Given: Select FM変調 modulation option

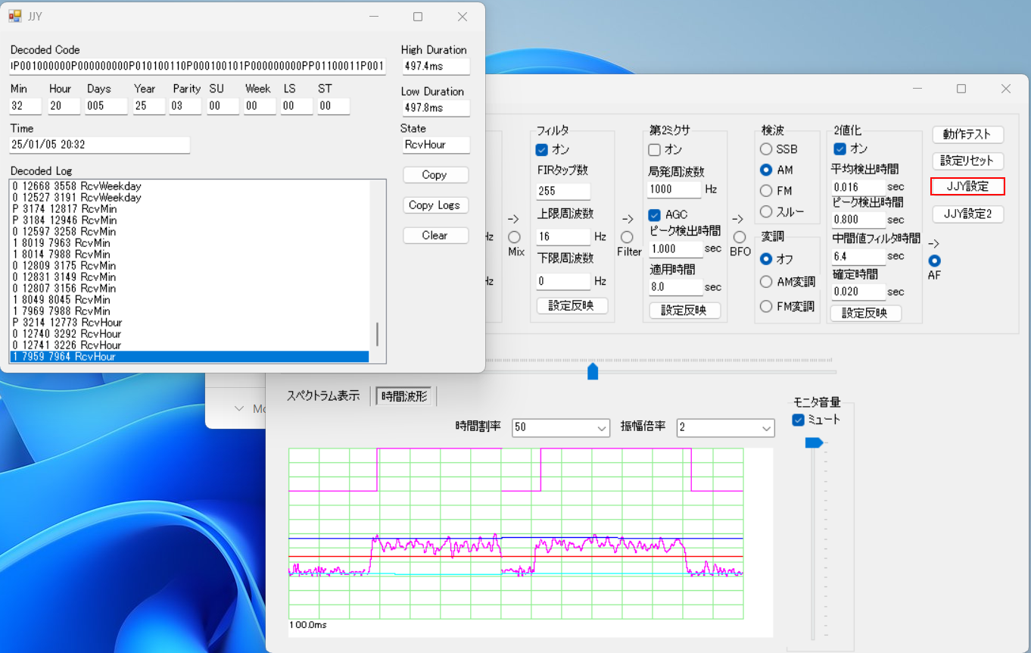Looking at the screenshot, I should (x=766, y=306).
